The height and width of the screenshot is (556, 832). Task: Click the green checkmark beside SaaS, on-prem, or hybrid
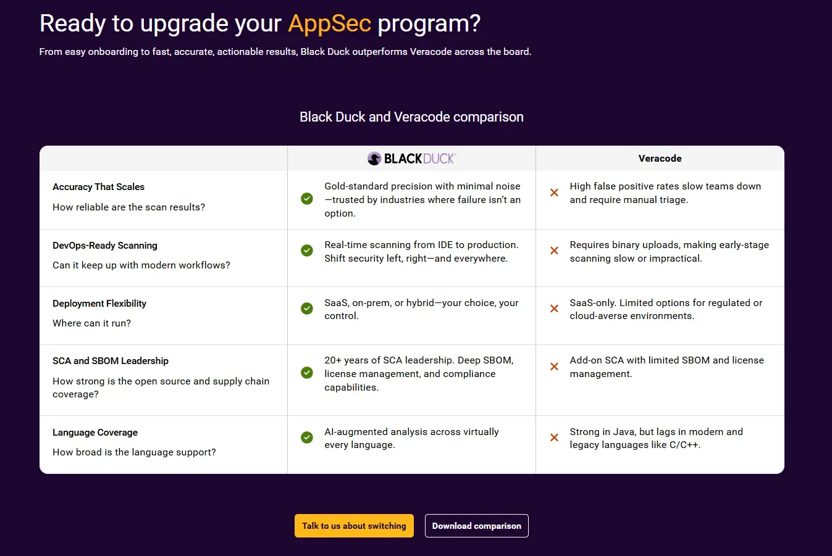pyautogui.click(x=307, y=309)
